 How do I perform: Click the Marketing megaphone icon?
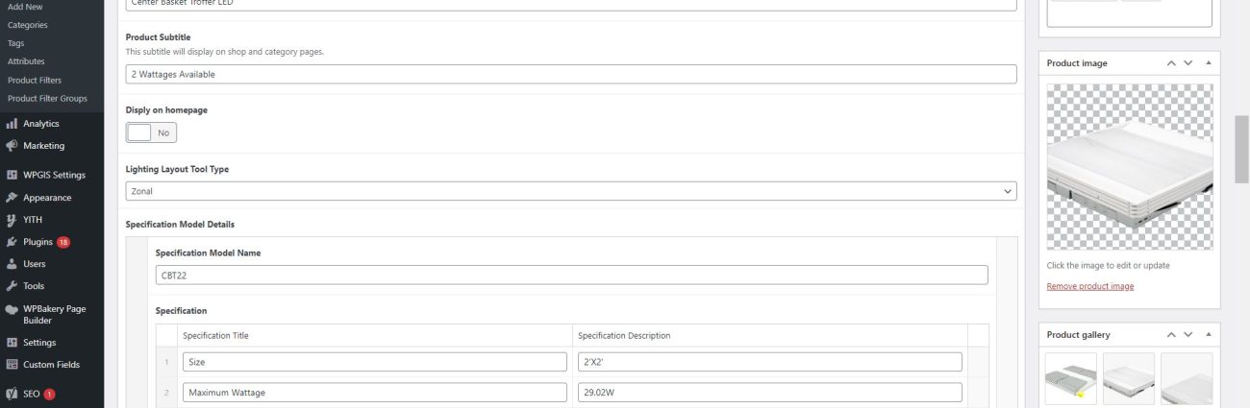pos(12,146)
